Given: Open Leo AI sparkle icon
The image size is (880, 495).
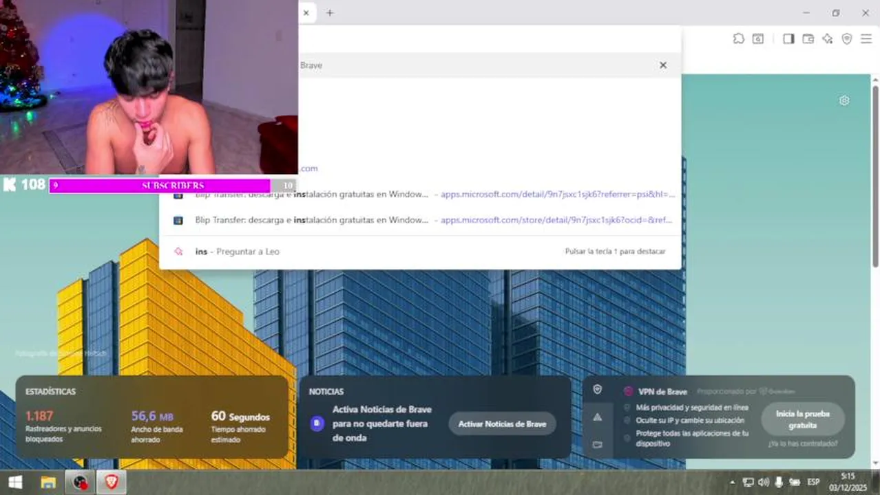Looking at the screenshot, I should coord(828,39).
